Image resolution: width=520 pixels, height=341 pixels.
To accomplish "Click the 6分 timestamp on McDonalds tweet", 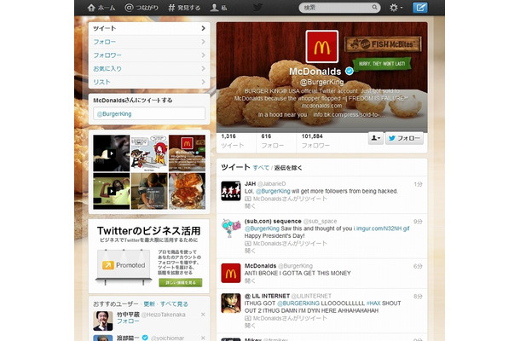I will pyautogui.click(x=418, y=266).
